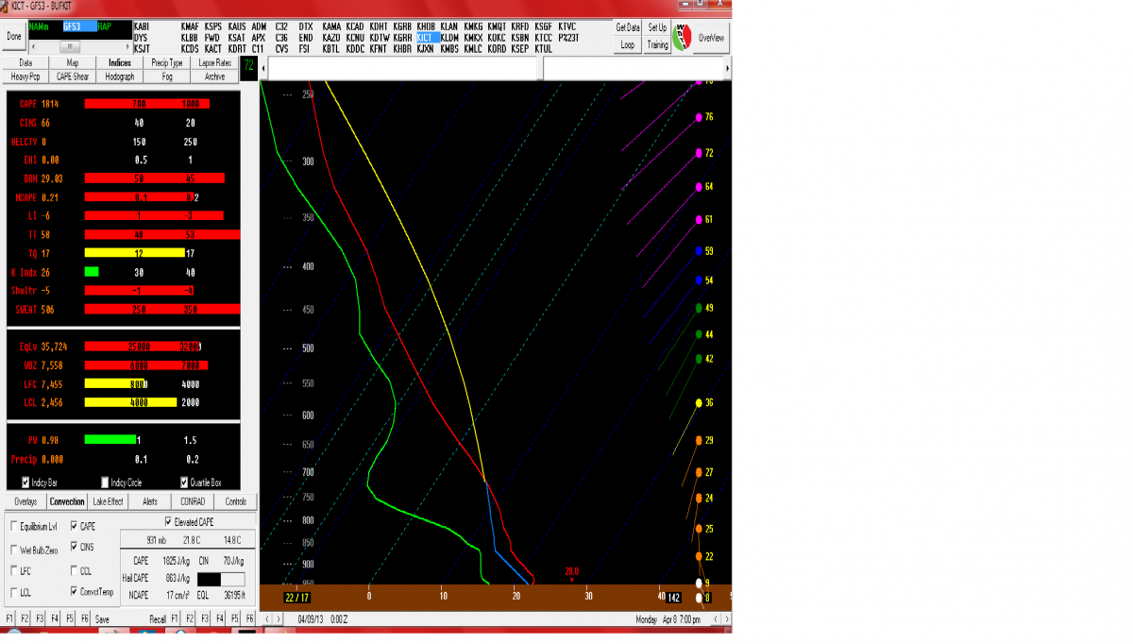Enable the Indicy Circle checkbox
This screenshot has height=644, width=1133.
coord(105,483)
